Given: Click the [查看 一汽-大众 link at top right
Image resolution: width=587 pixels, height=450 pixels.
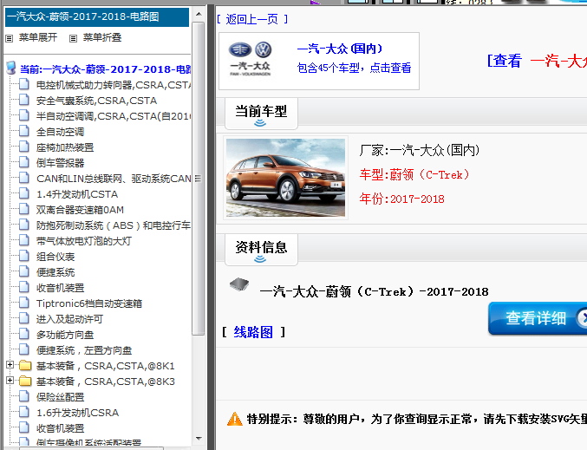Looking at the screenshot, I should click(537, 61).
